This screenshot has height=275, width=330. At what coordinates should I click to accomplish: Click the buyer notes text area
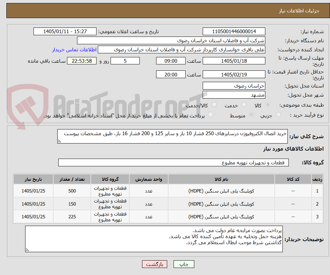pyautogui.click(x=154, y=239)
